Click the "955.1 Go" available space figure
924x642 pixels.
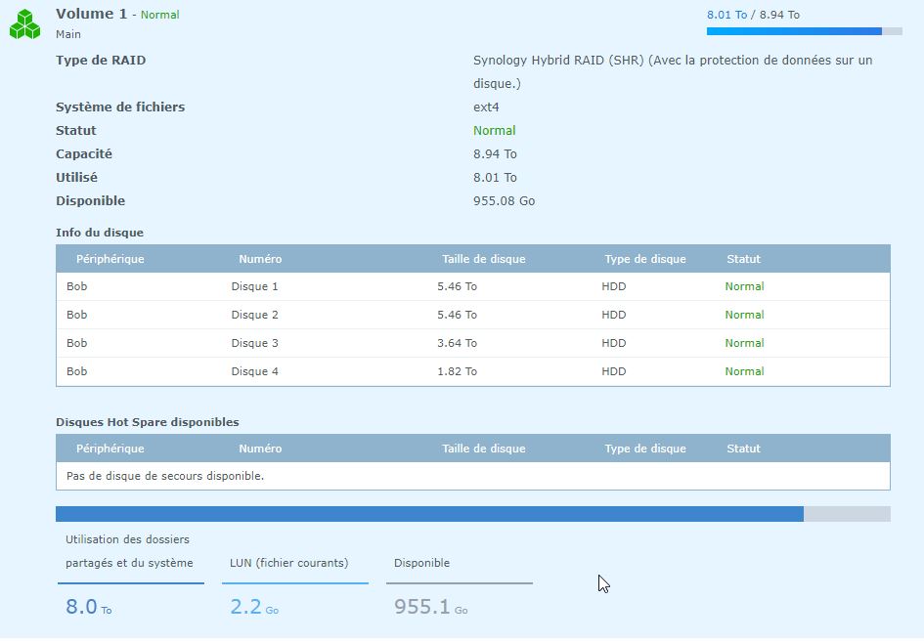431,606
